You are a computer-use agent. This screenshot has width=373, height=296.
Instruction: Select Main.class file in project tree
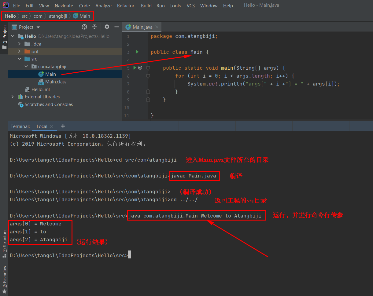[56, 82]
